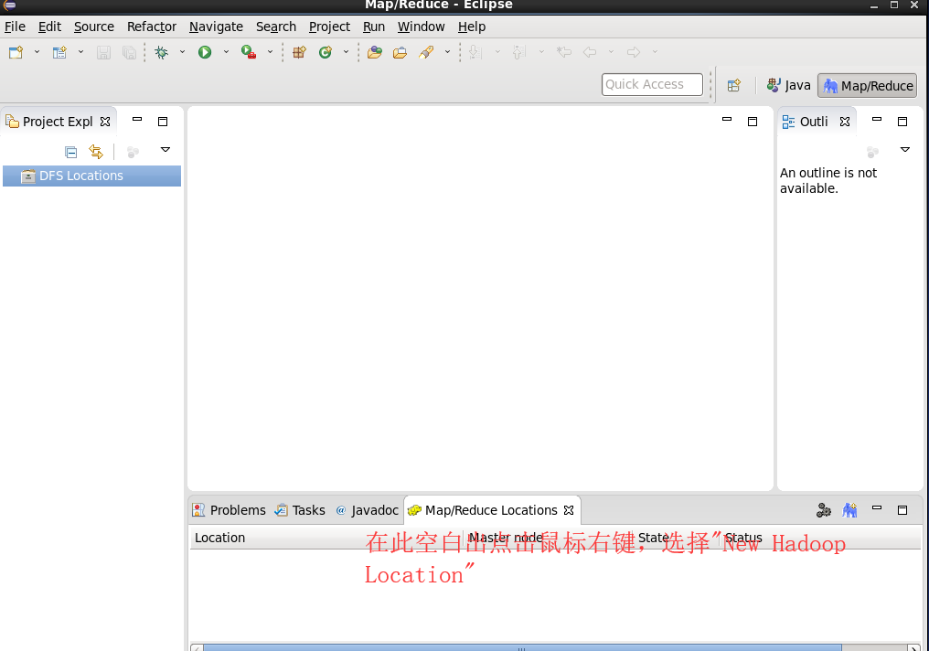Switch to the Tasks tab
The image size is (929, 651).
(x=301, y=510)
